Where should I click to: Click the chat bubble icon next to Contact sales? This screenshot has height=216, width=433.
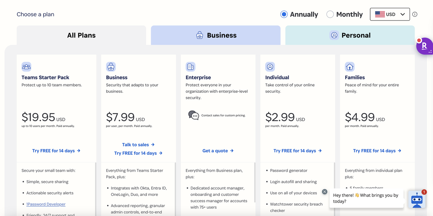(194, 115)
